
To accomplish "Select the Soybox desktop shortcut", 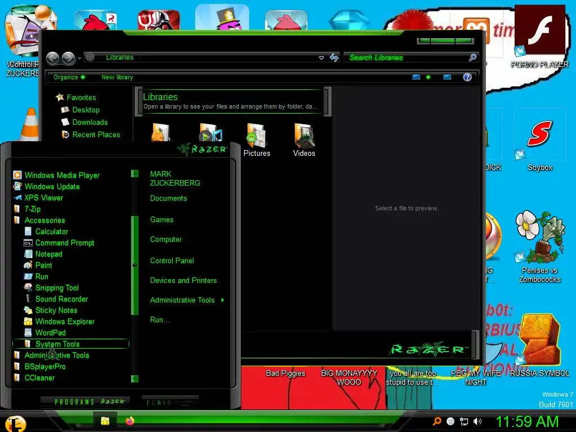I will click(539, 141).
